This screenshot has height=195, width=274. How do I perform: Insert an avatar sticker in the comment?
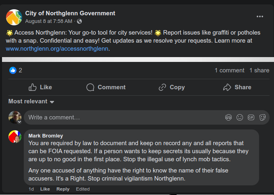pos(228,117)
